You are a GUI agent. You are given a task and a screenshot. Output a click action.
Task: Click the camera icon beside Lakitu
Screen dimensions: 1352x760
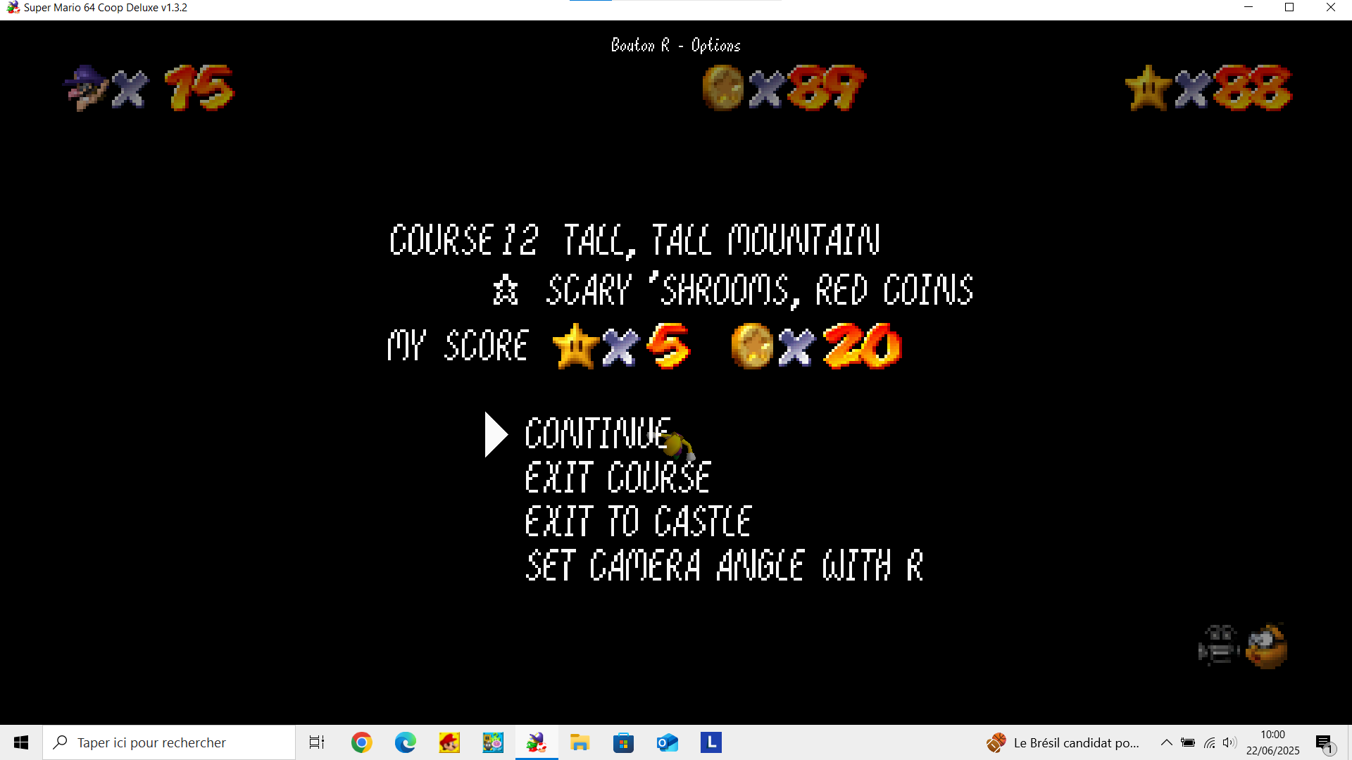pyautogui.click(x=1219, y=645)
